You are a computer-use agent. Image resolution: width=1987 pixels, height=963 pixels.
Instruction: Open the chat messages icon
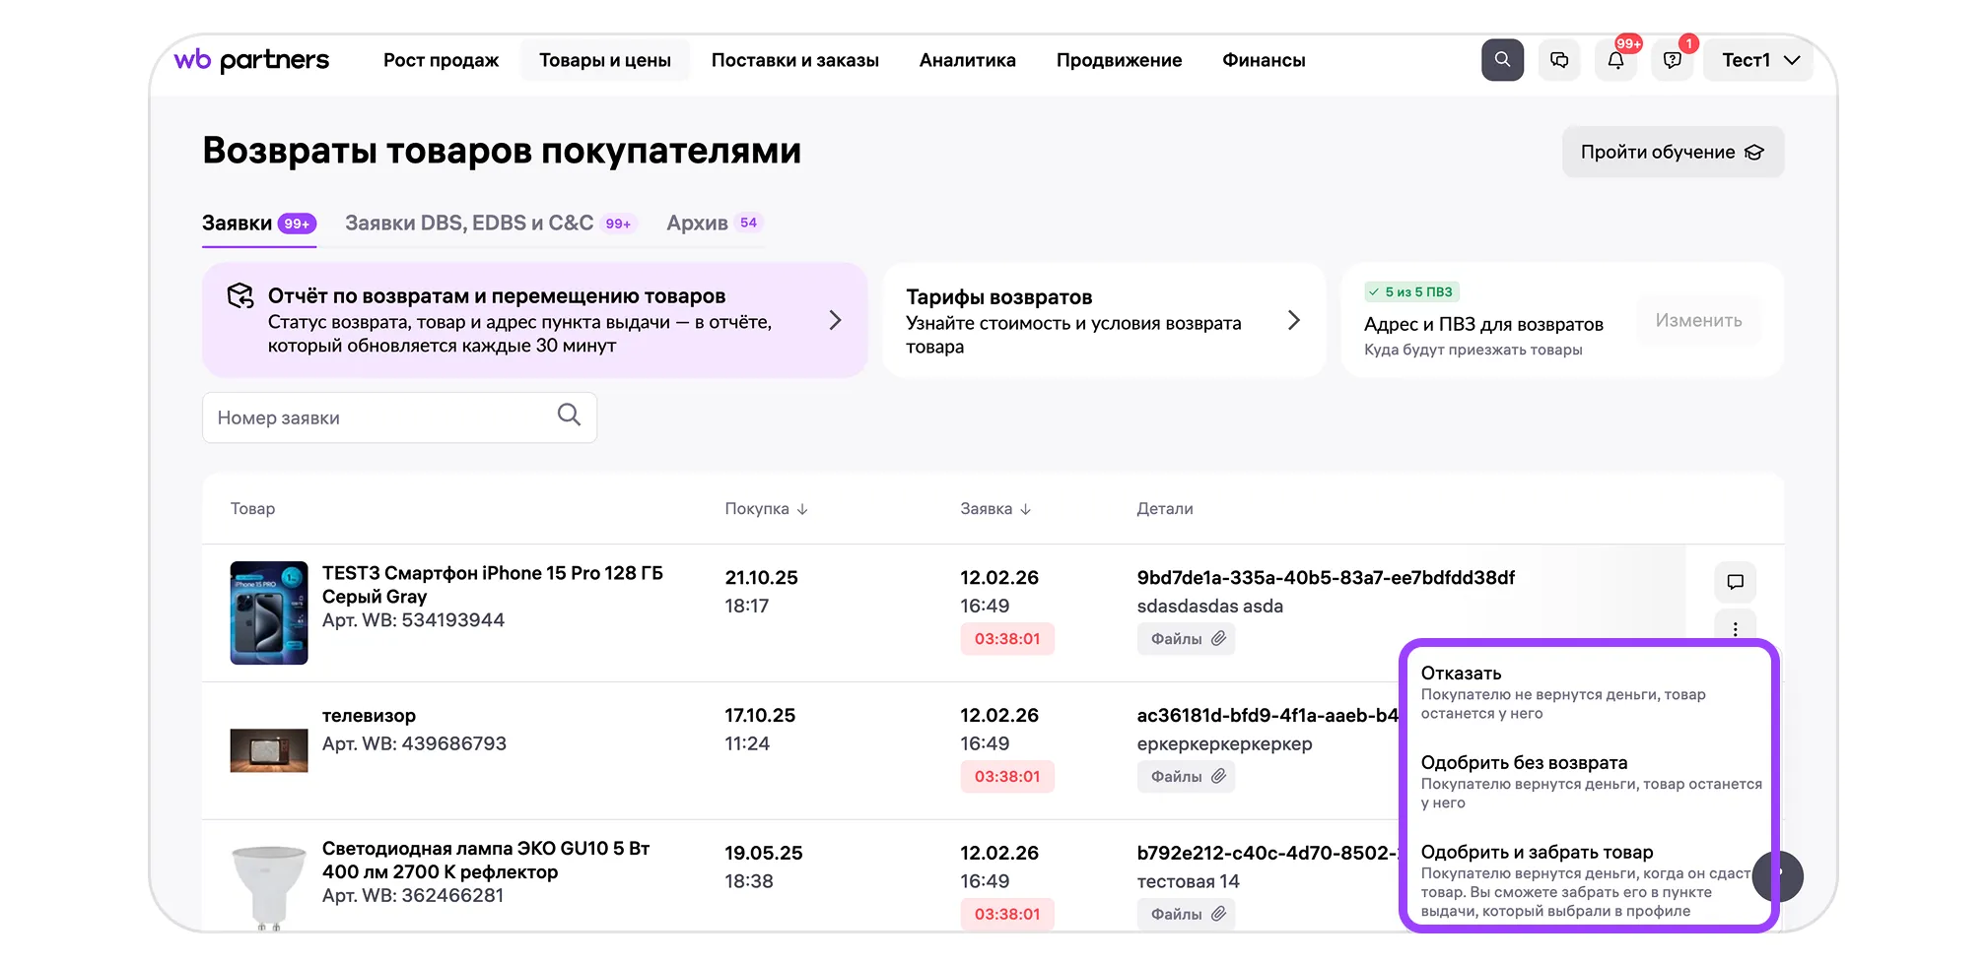(x=1558, y=60)
